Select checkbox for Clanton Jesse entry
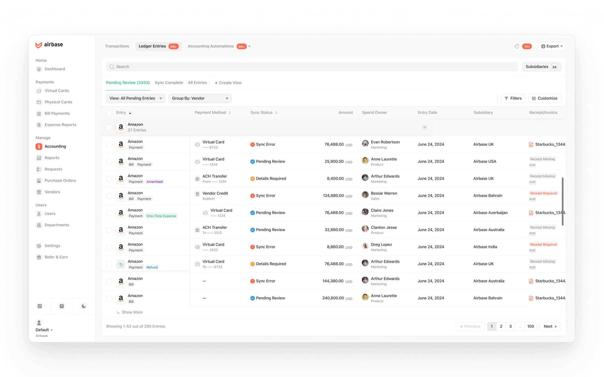 coord(109,230)
